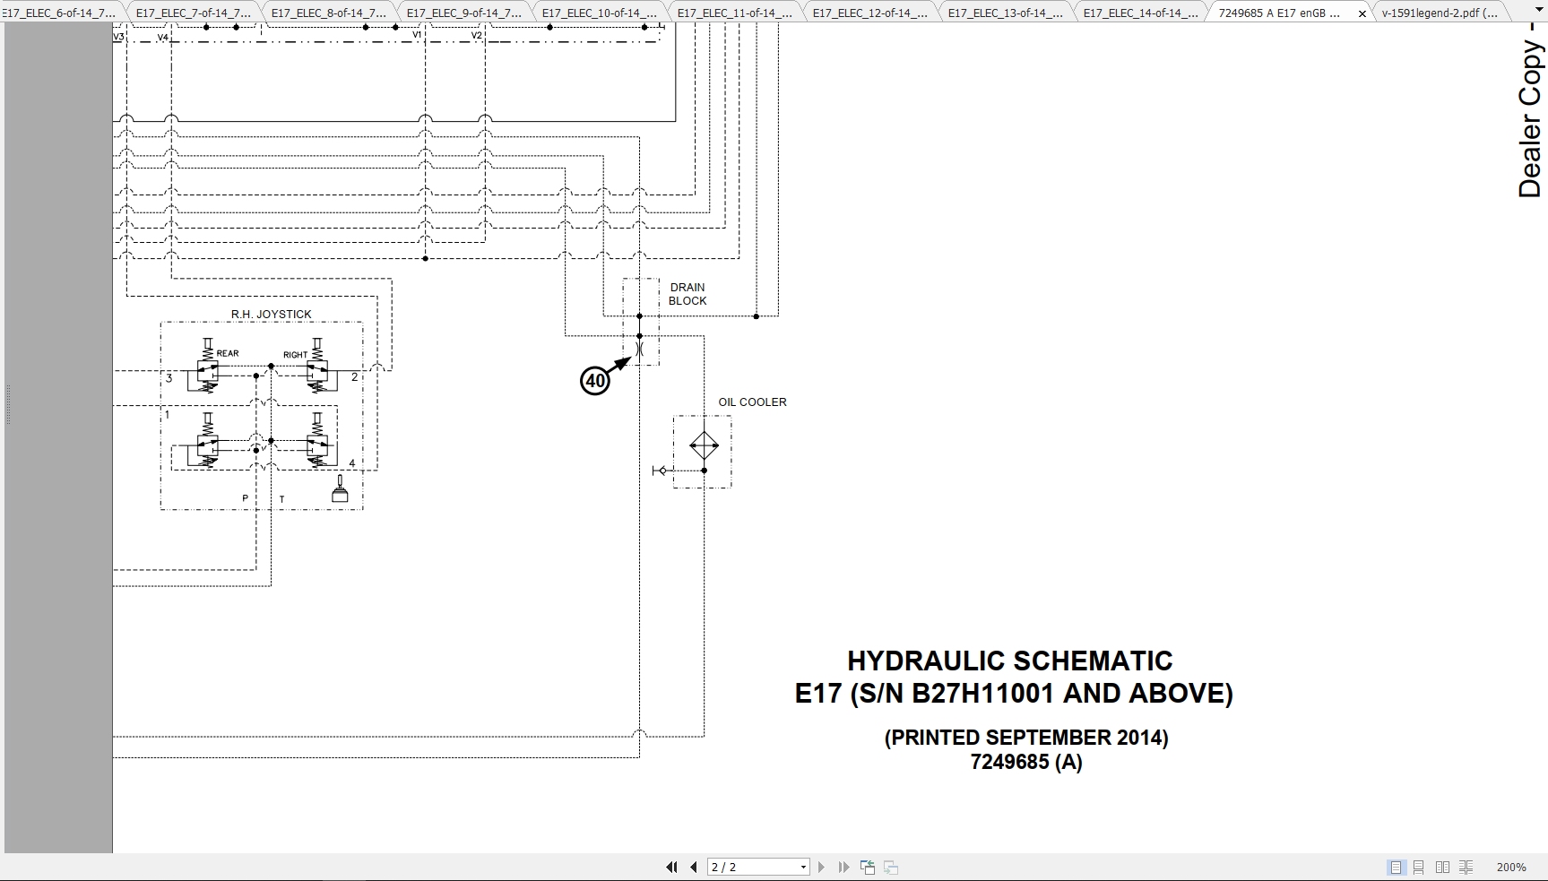Enable continuous scrolling page mode
The height and width of the screenshot is (881, 1548).
(1419, 867)
